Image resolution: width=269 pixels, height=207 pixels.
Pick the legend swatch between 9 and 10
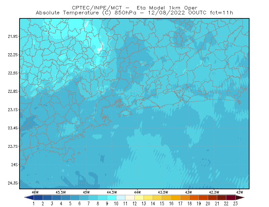(x=112, y=198)
